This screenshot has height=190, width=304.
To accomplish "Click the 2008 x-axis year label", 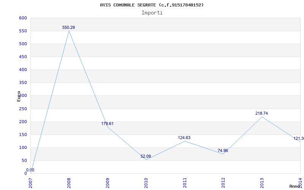I will [69, 183].
